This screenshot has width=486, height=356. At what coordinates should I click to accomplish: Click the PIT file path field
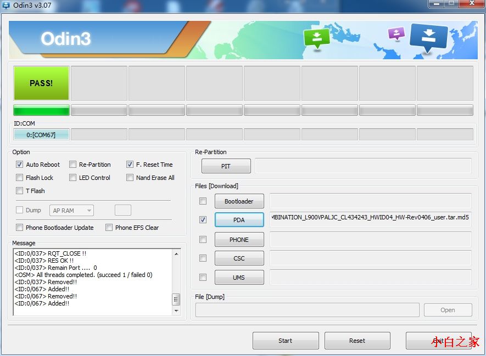(x=363, y=166)
